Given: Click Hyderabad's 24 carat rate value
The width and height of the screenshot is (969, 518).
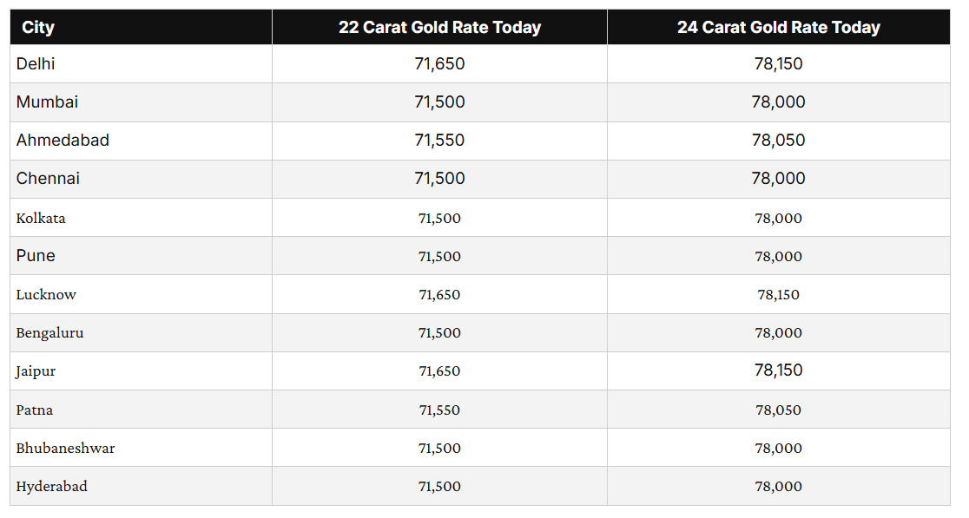Looking at the screenshot, I should (x=778, y=487).
